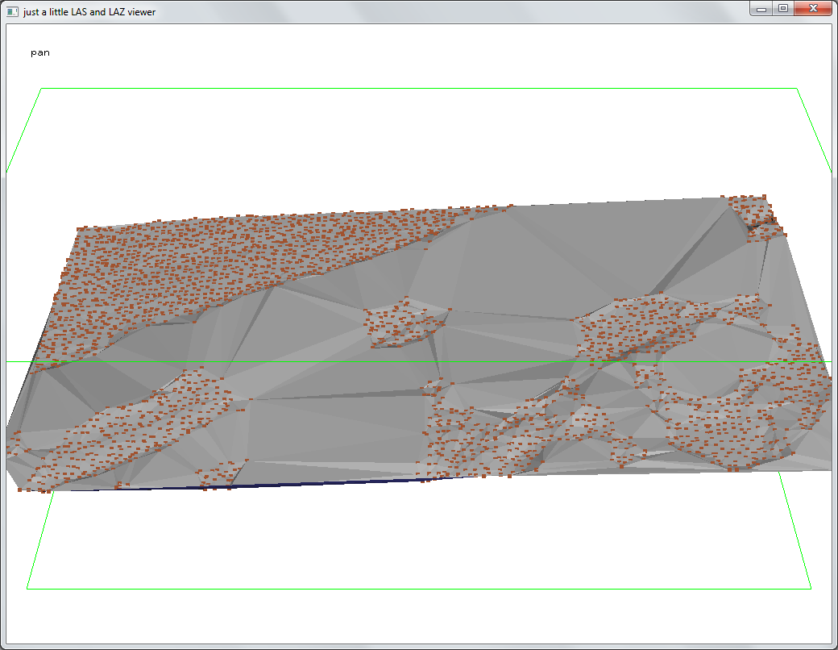Click the bottom-left corner of the green bounding box

[x=27, y=589]
